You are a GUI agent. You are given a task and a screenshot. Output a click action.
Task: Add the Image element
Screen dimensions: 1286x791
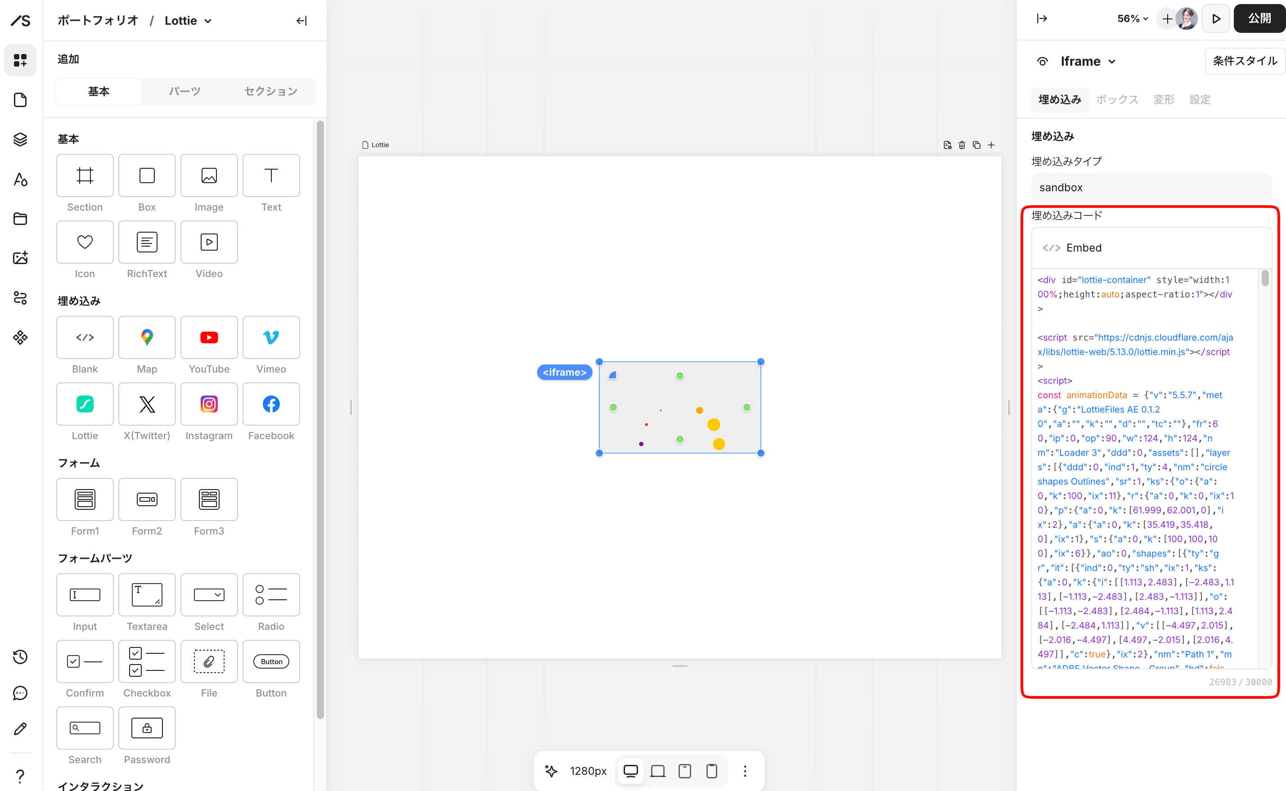point(209,175)
